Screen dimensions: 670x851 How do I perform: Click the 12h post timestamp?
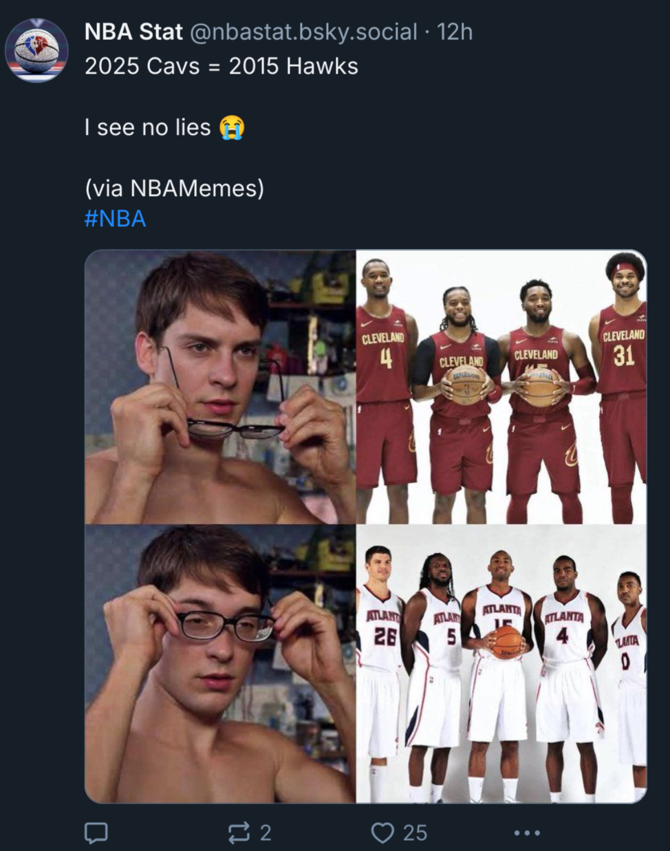[x=455, y=32]
